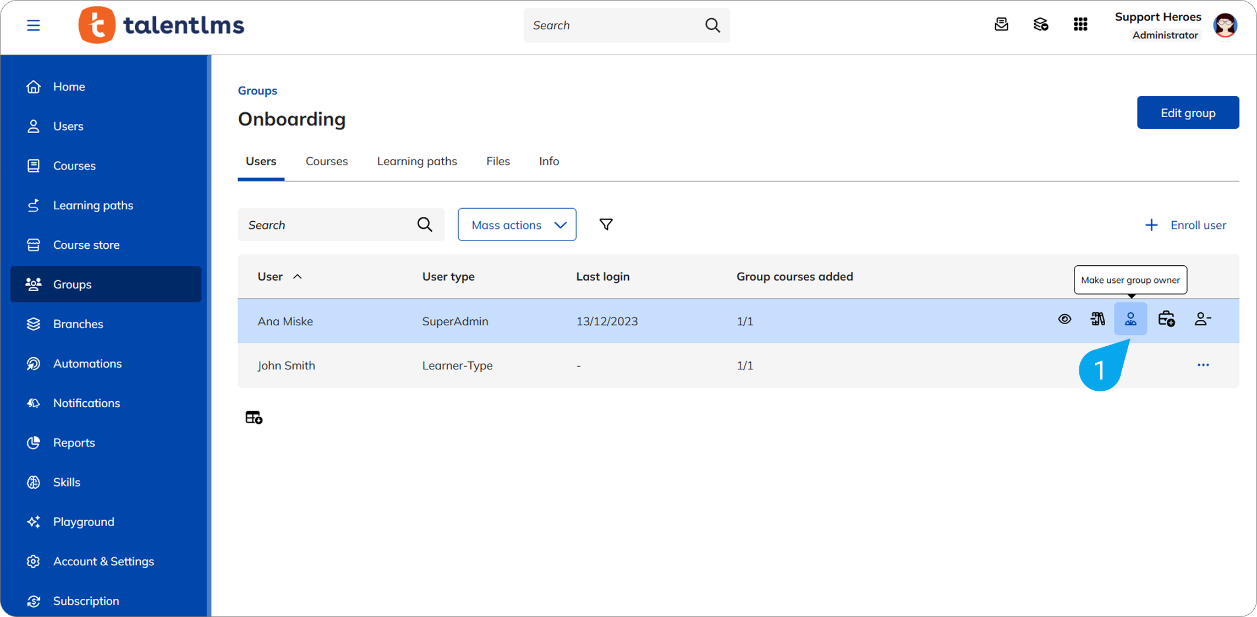Screen dimensions: 1257x617
Task: Click the Learner-Type cell for John Smith
Action: [457, 365]
